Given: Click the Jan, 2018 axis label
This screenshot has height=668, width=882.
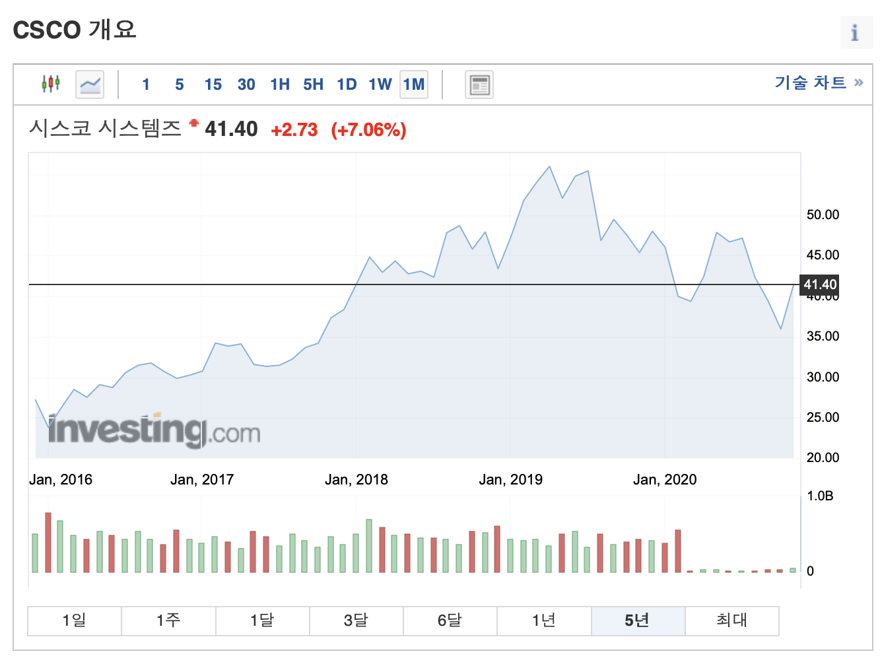Looking at the screenshot, I should (x=356, y=480).
